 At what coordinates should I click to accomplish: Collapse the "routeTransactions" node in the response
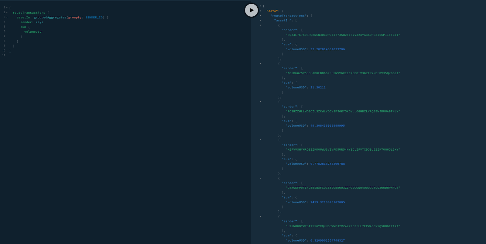[x=261, y=16]
